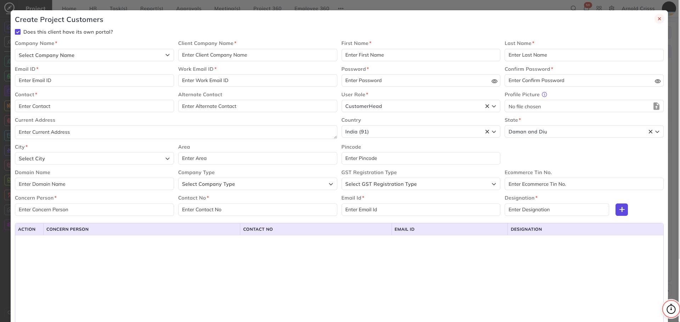Screen dimensions: 680x322
Task: Click the Profile Picture info icon
Action: point(544,94)
